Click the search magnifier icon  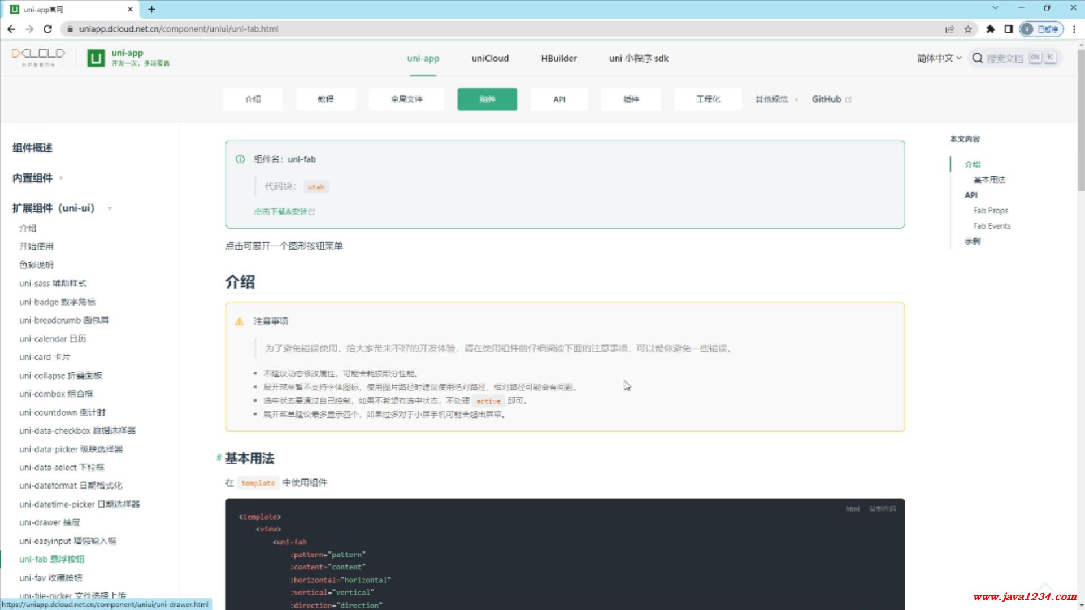(977, 58)
